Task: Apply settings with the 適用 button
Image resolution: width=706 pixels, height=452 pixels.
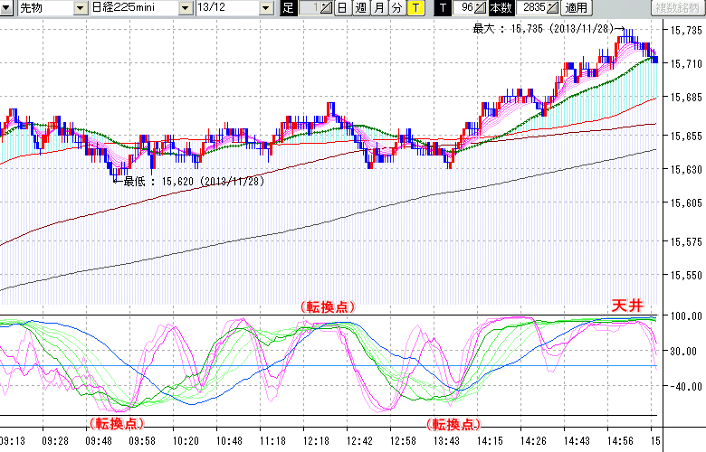Action: click(x=577, y=7)
